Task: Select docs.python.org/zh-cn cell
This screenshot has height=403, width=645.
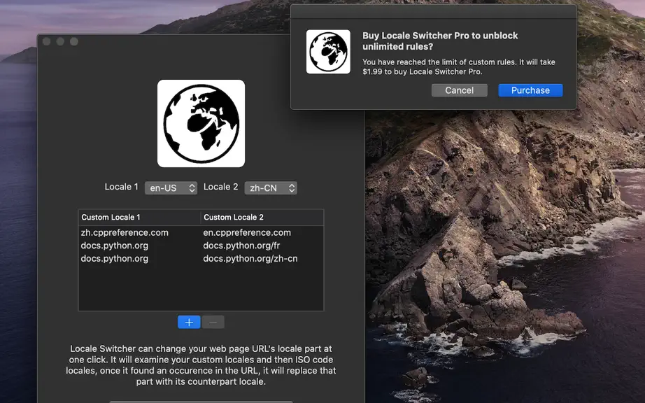Action: [250, 259]
